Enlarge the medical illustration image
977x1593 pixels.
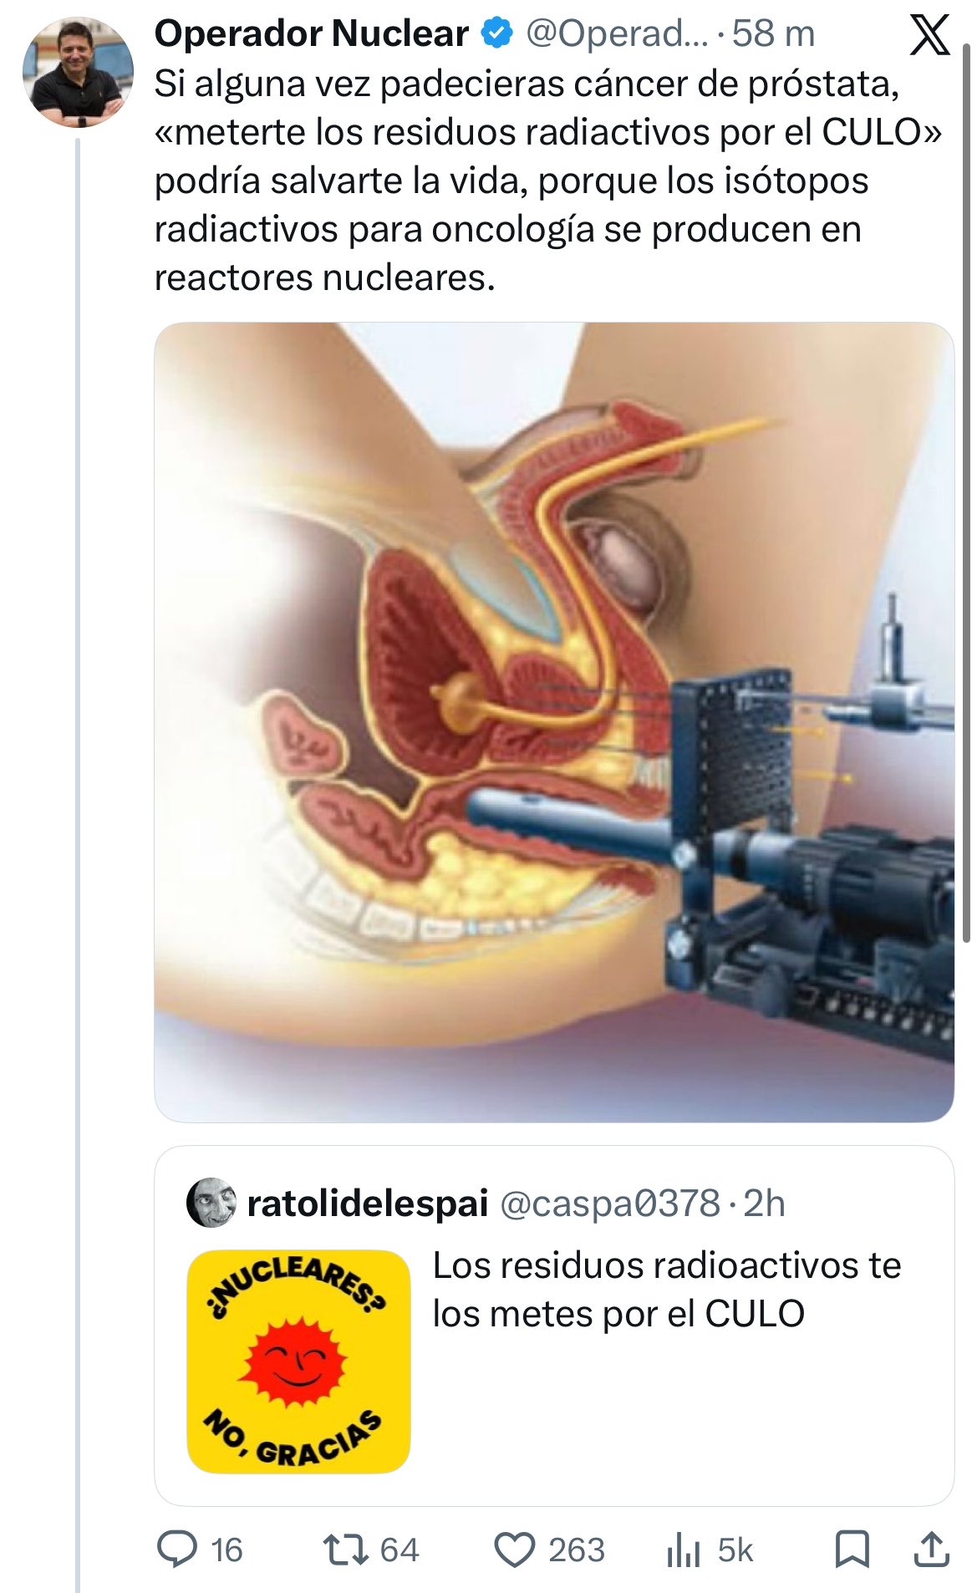[554, 721]
